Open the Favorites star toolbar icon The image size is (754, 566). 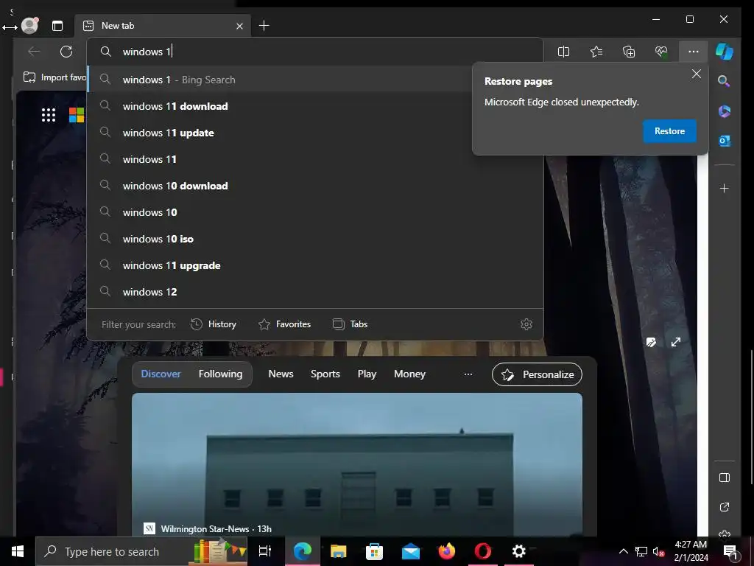click(596, 52)
